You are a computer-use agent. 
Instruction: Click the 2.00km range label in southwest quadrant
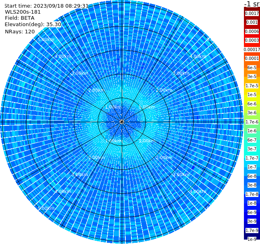tap(96, 158)
